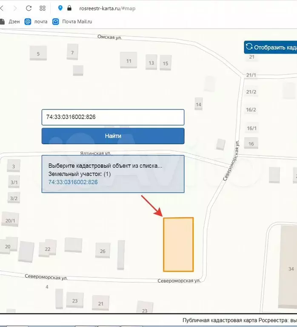Click the Отобразить кадастр button

[x=271, y=47]
